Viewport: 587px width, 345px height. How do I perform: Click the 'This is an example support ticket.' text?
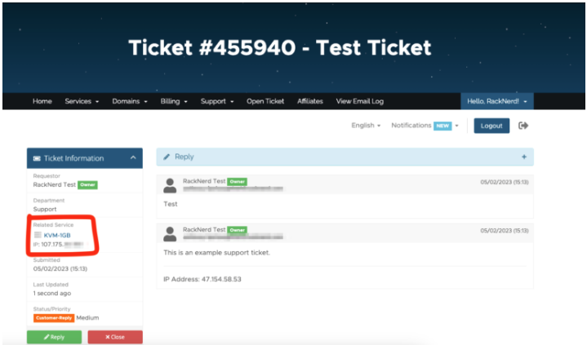(x=216, y=253)
